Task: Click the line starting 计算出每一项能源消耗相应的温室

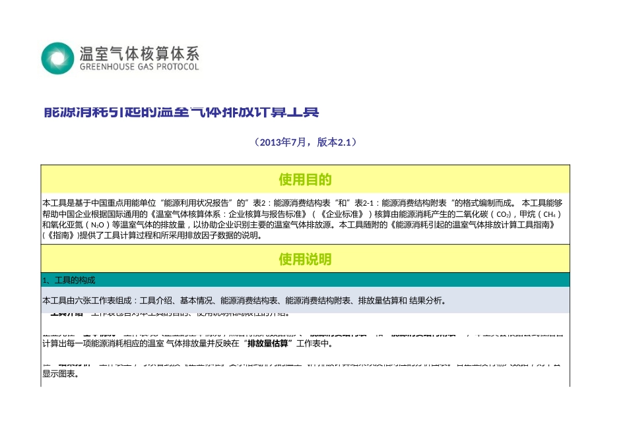Action: pyautogui.click(x=187, y=343)
